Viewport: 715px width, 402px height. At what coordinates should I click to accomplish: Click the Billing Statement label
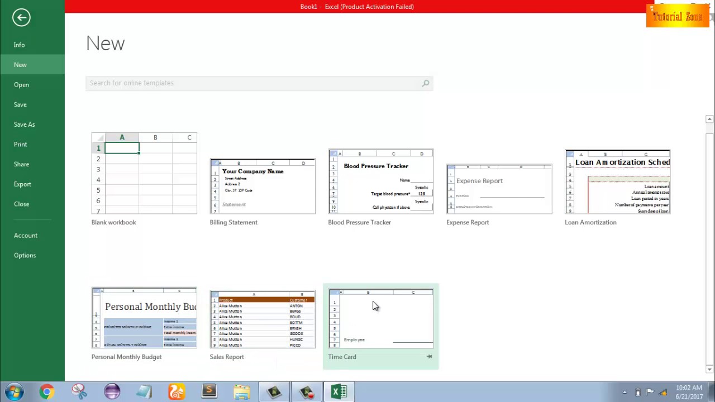coord(233,222)
